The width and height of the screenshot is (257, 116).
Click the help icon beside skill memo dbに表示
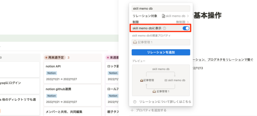pyautogui.click(x=164, y=28)
